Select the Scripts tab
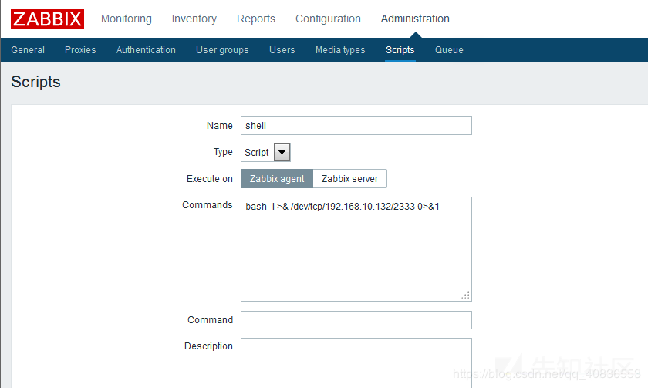 point(400,50)
